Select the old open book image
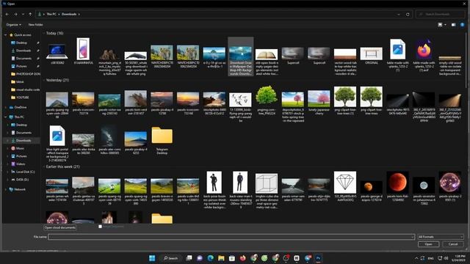 267,55
